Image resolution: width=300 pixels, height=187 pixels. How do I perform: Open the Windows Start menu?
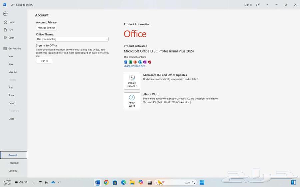pos(202,182)
